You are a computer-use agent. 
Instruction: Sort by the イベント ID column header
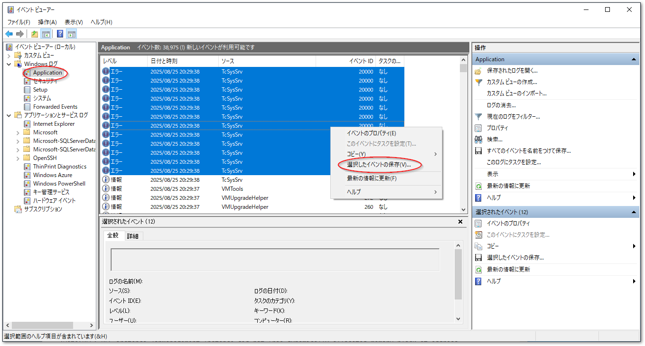346,61
